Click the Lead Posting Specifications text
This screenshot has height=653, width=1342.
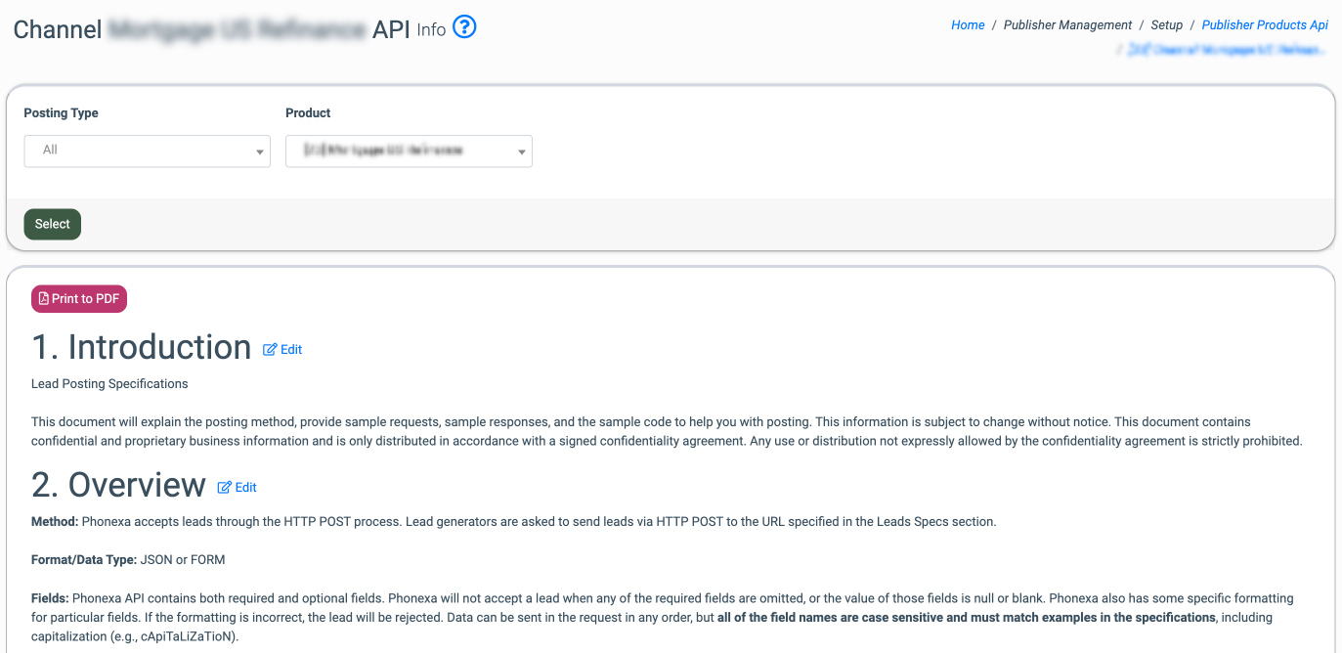(x=109, y=384)
